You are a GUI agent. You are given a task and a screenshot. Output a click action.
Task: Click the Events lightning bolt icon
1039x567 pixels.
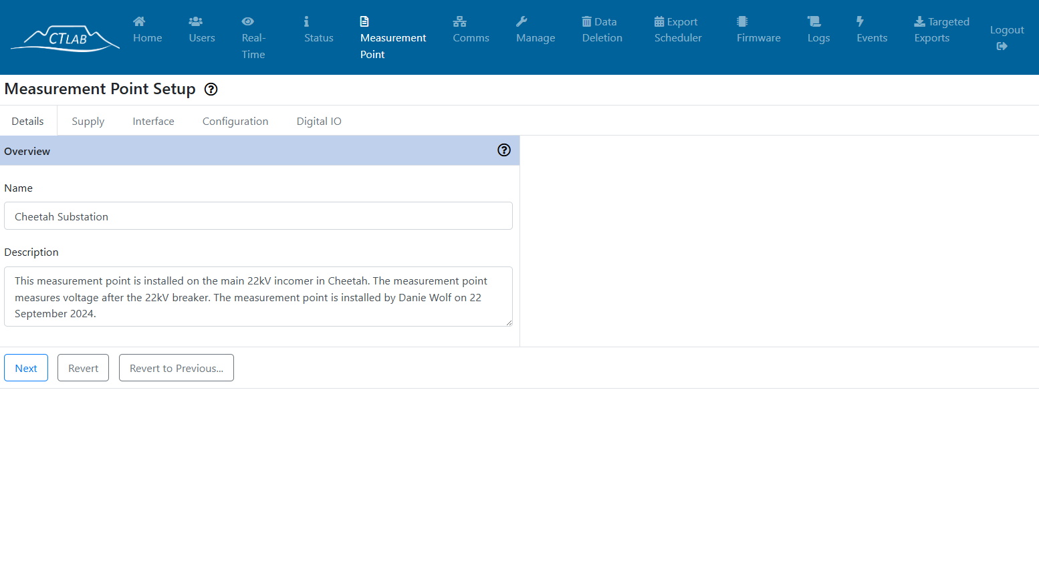pyautogui.click(x=860, y=21)
